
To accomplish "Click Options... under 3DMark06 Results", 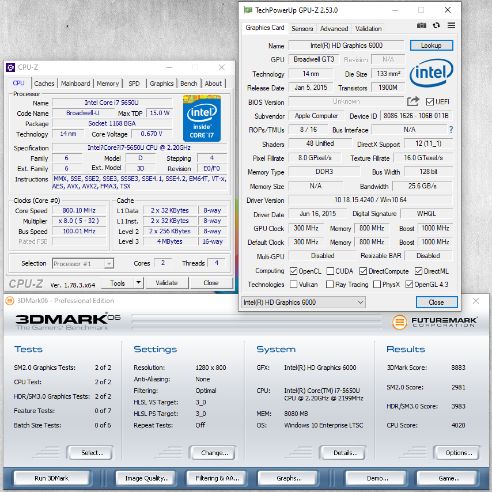I will [x=457, y=453].
